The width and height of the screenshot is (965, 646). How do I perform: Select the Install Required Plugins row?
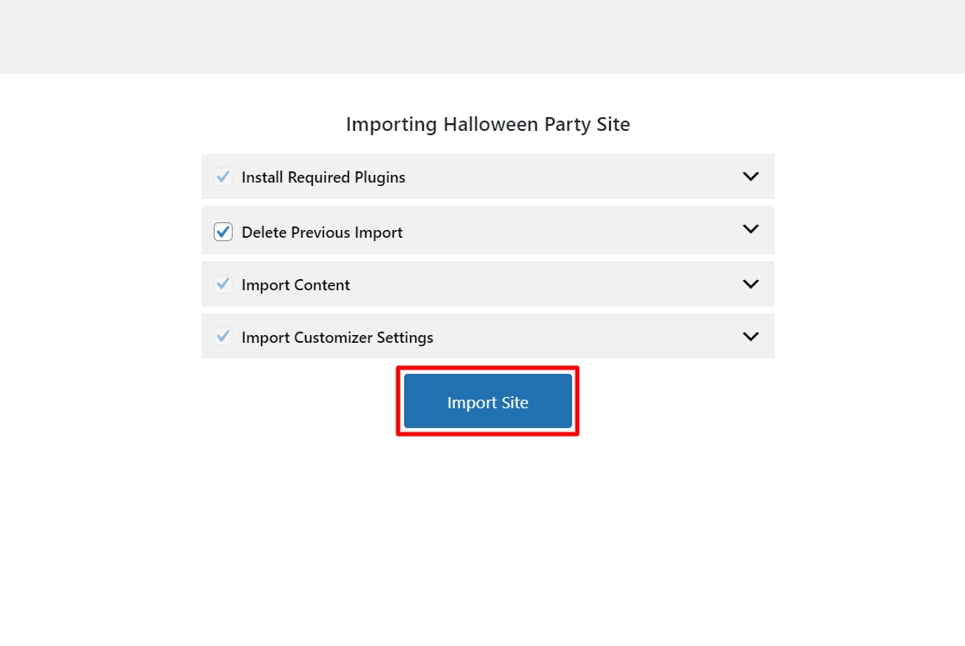[x=322, y=177]
